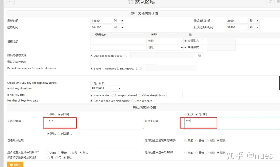Viewport: 280px width, 167px height.
Task: Select 否 for DNSSEC key creation
Action: click(x=100, y=83)
